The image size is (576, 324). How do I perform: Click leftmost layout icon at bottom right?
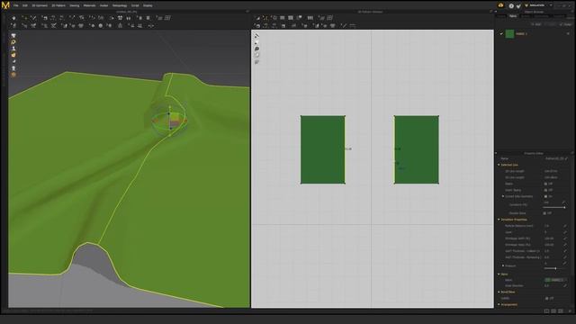pyautogui.click(x=546, y=311)
